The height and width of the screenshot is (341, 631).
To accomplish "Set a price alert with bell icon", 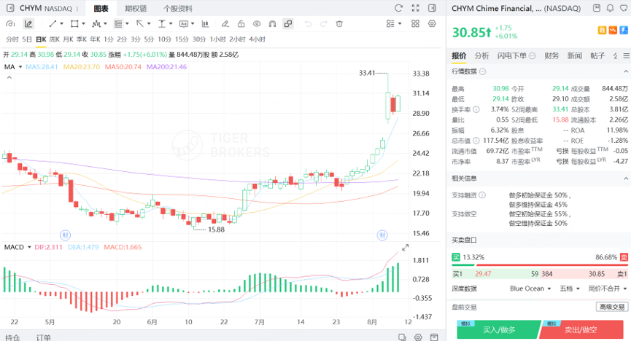I will 610,8.
